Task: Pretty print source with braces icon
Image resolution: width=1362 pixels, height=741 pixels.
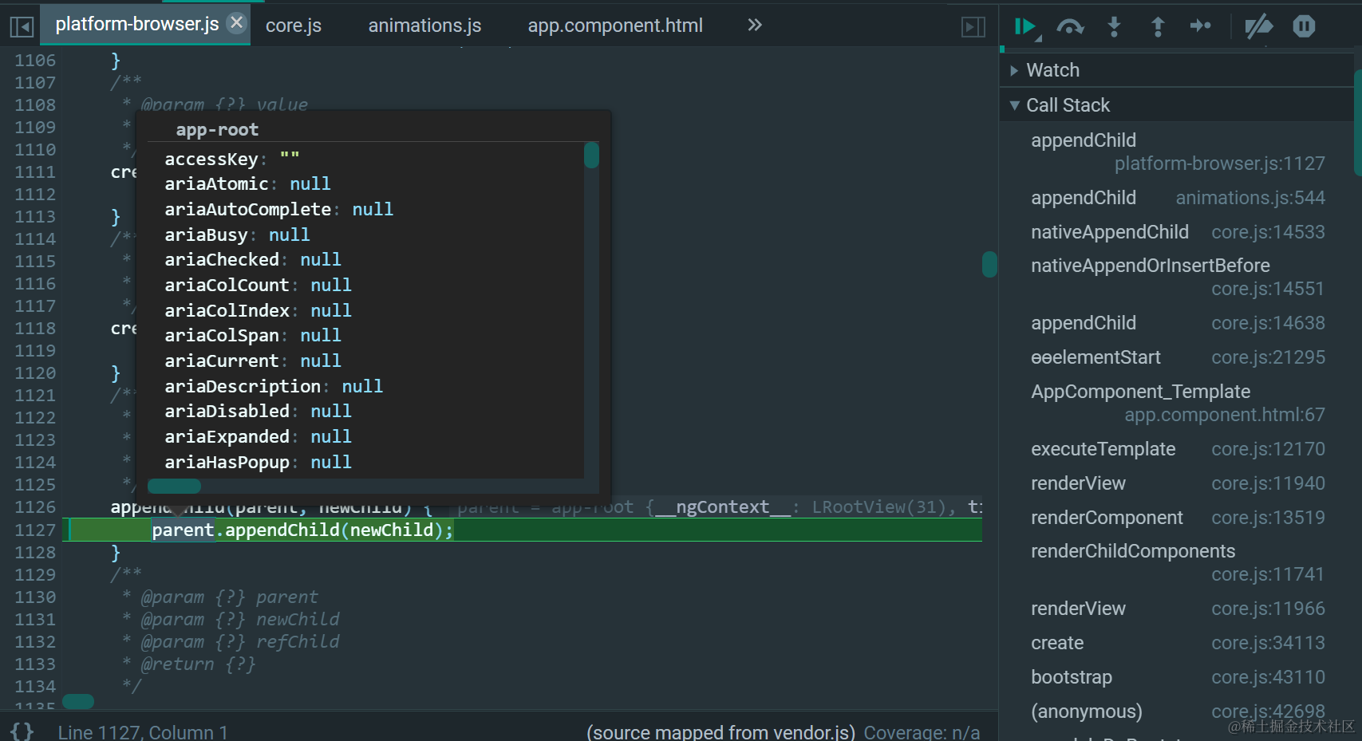Action: click(x=22, y=731)
